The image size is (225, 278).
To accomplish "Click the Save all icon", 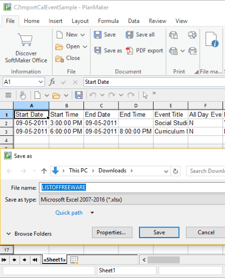I will tap(129, 34).
